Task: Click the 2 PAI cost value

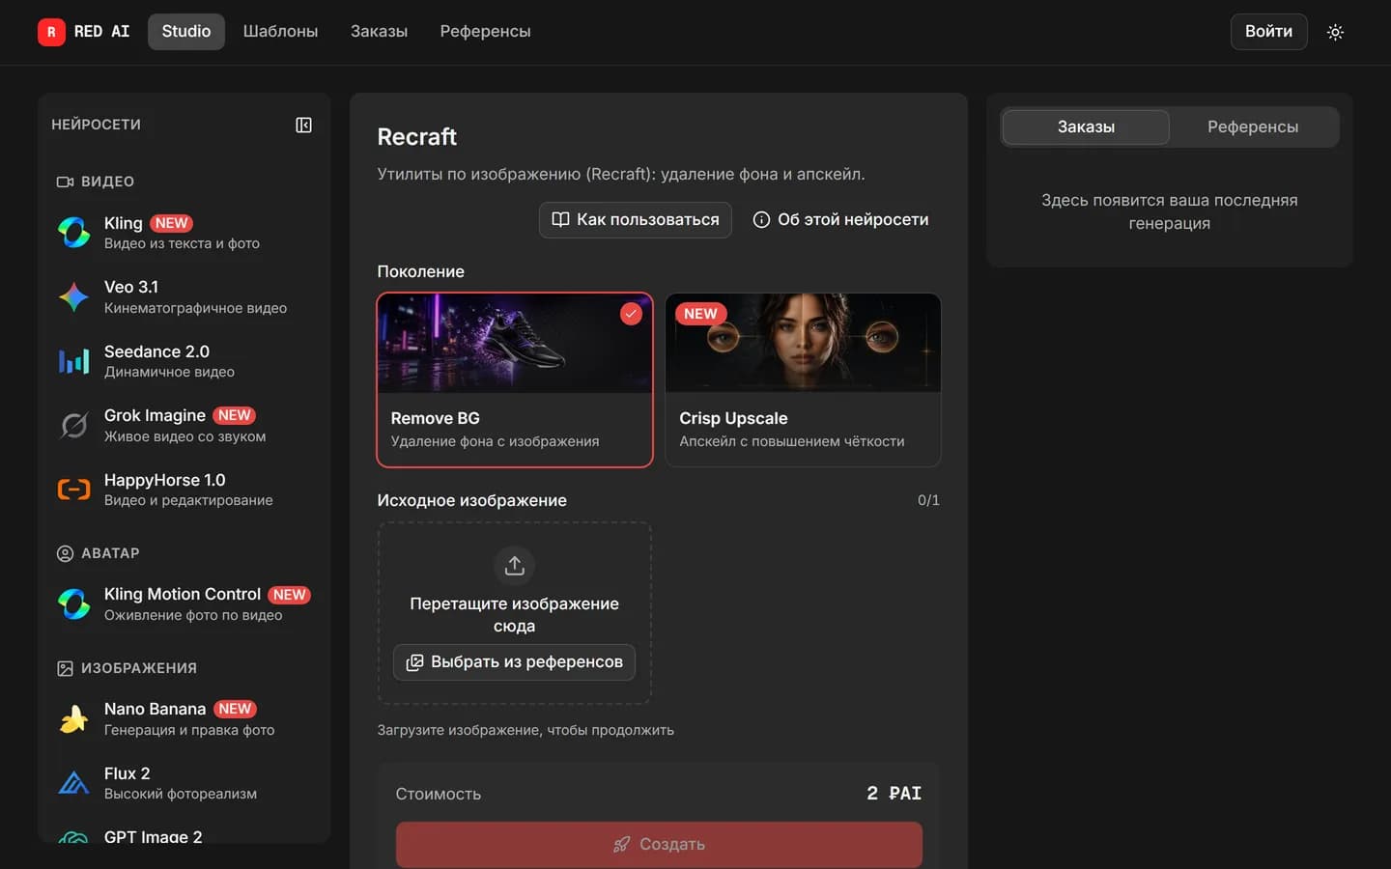Action: 894,794
